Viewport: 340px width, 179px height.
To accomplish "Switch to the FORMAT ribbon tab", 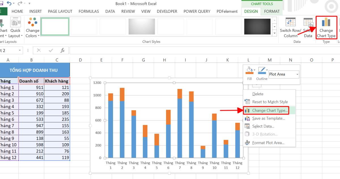I will [x=272, y=11].
